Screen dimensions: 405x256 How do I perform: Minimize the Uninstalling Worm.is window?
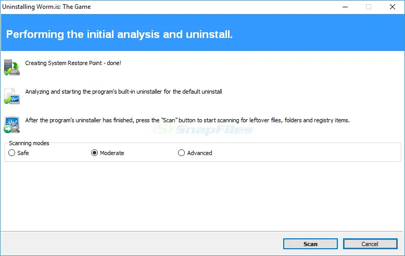[345, 7]
